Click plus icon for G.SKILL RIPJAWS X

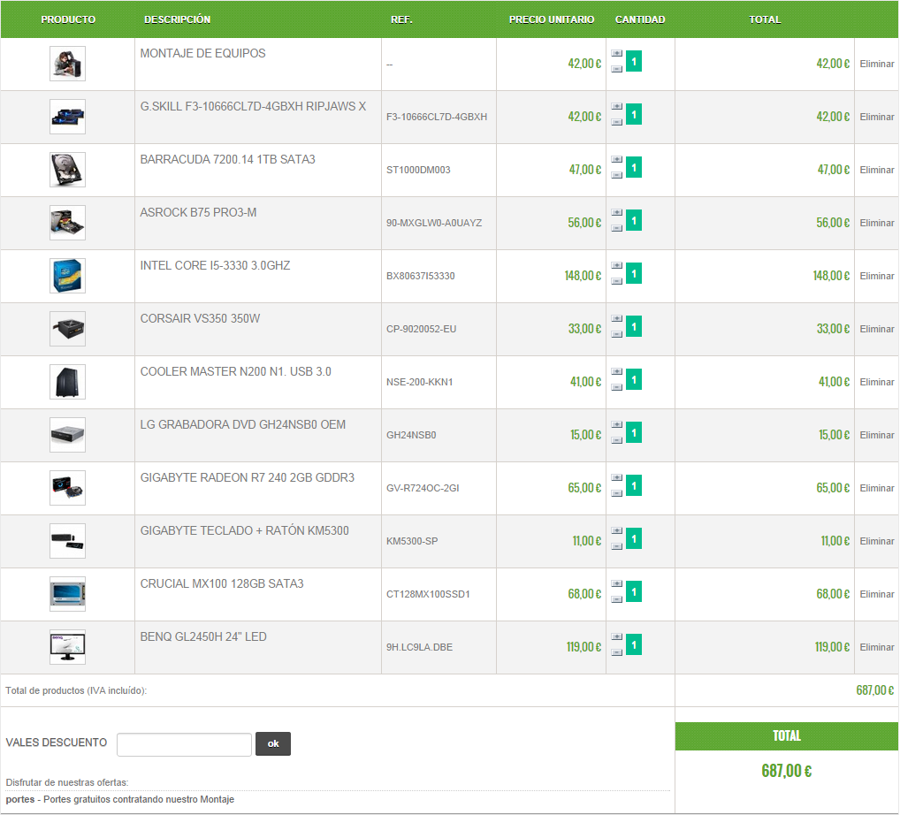pos(616,107)
